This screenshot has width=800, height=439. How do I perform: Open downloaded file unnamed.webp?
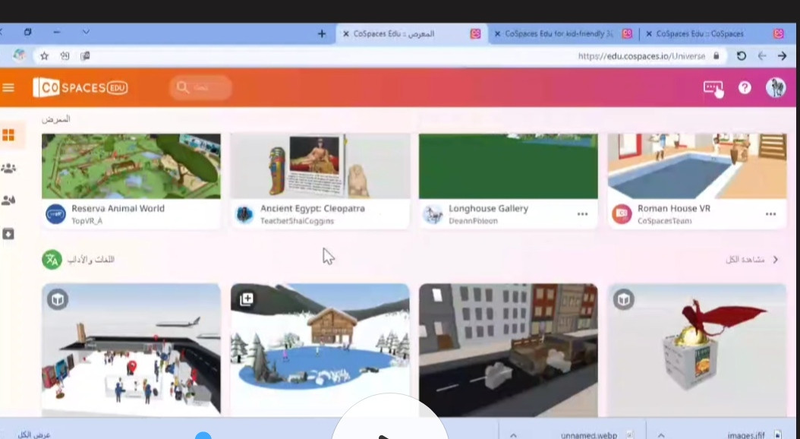click(589, 435)
